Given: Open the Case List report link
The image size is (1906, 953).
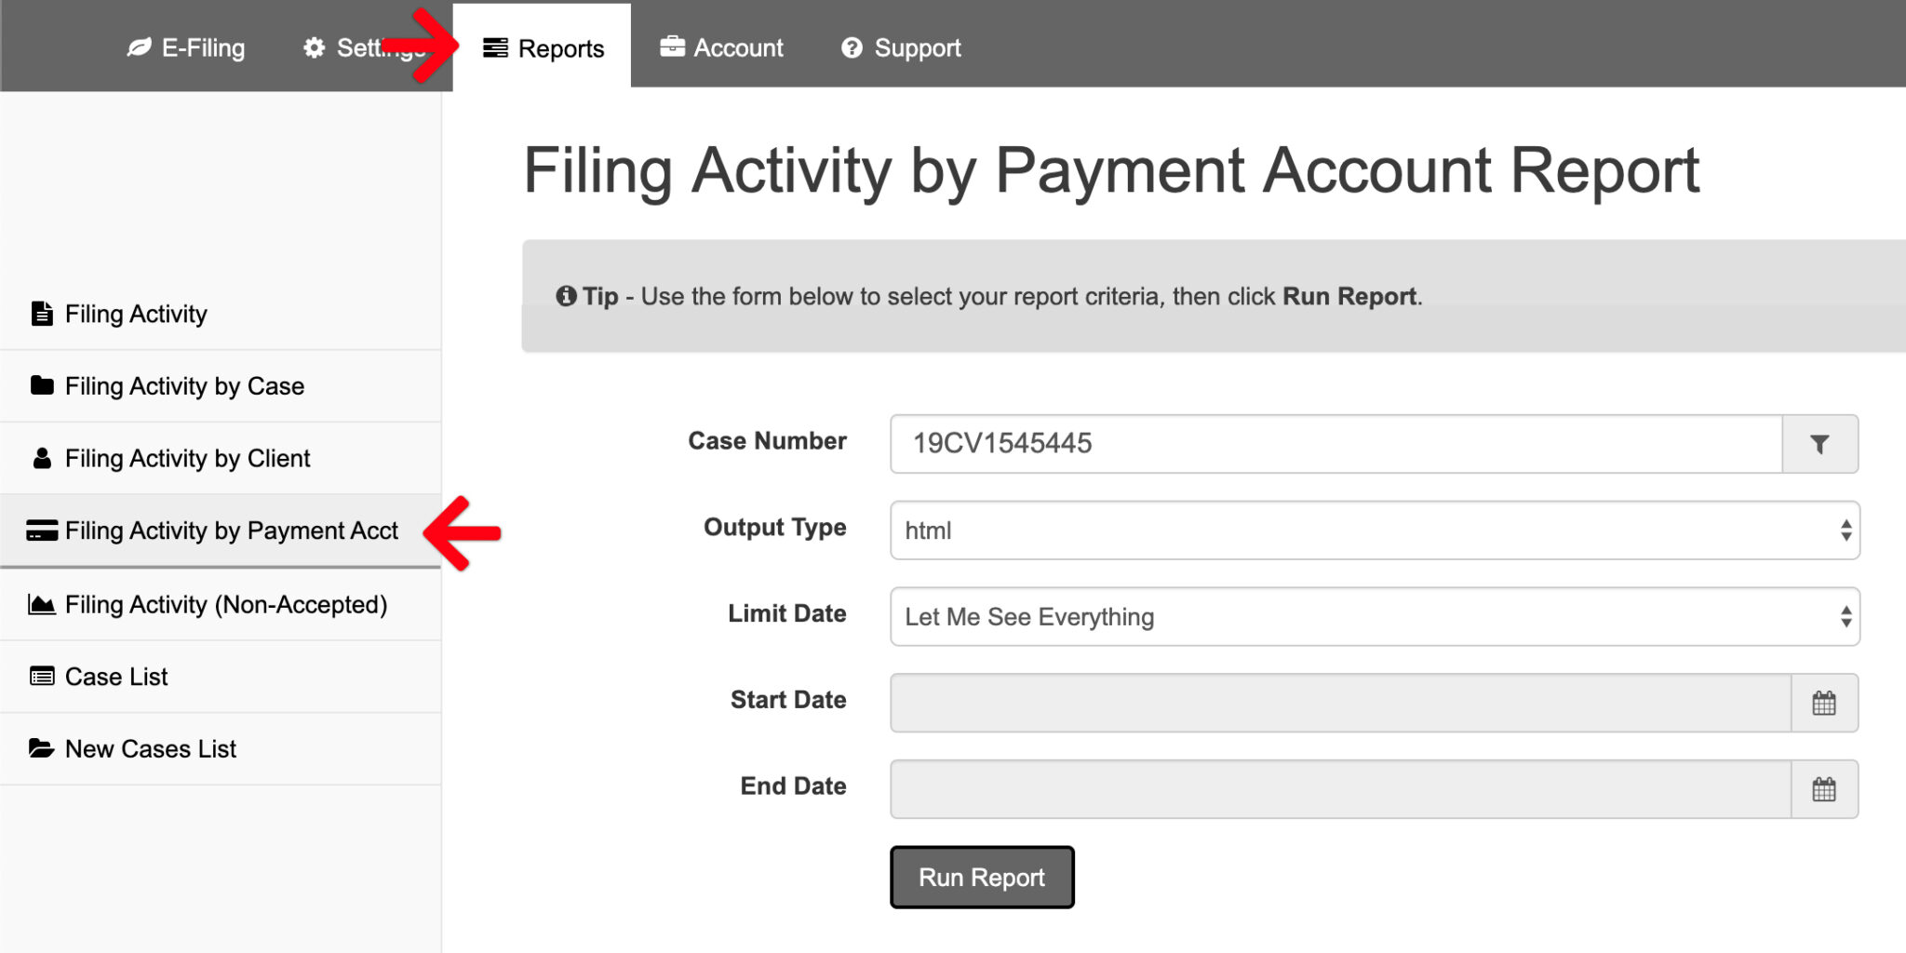Looking at the screenshot, I should click(x=116, y=677).
